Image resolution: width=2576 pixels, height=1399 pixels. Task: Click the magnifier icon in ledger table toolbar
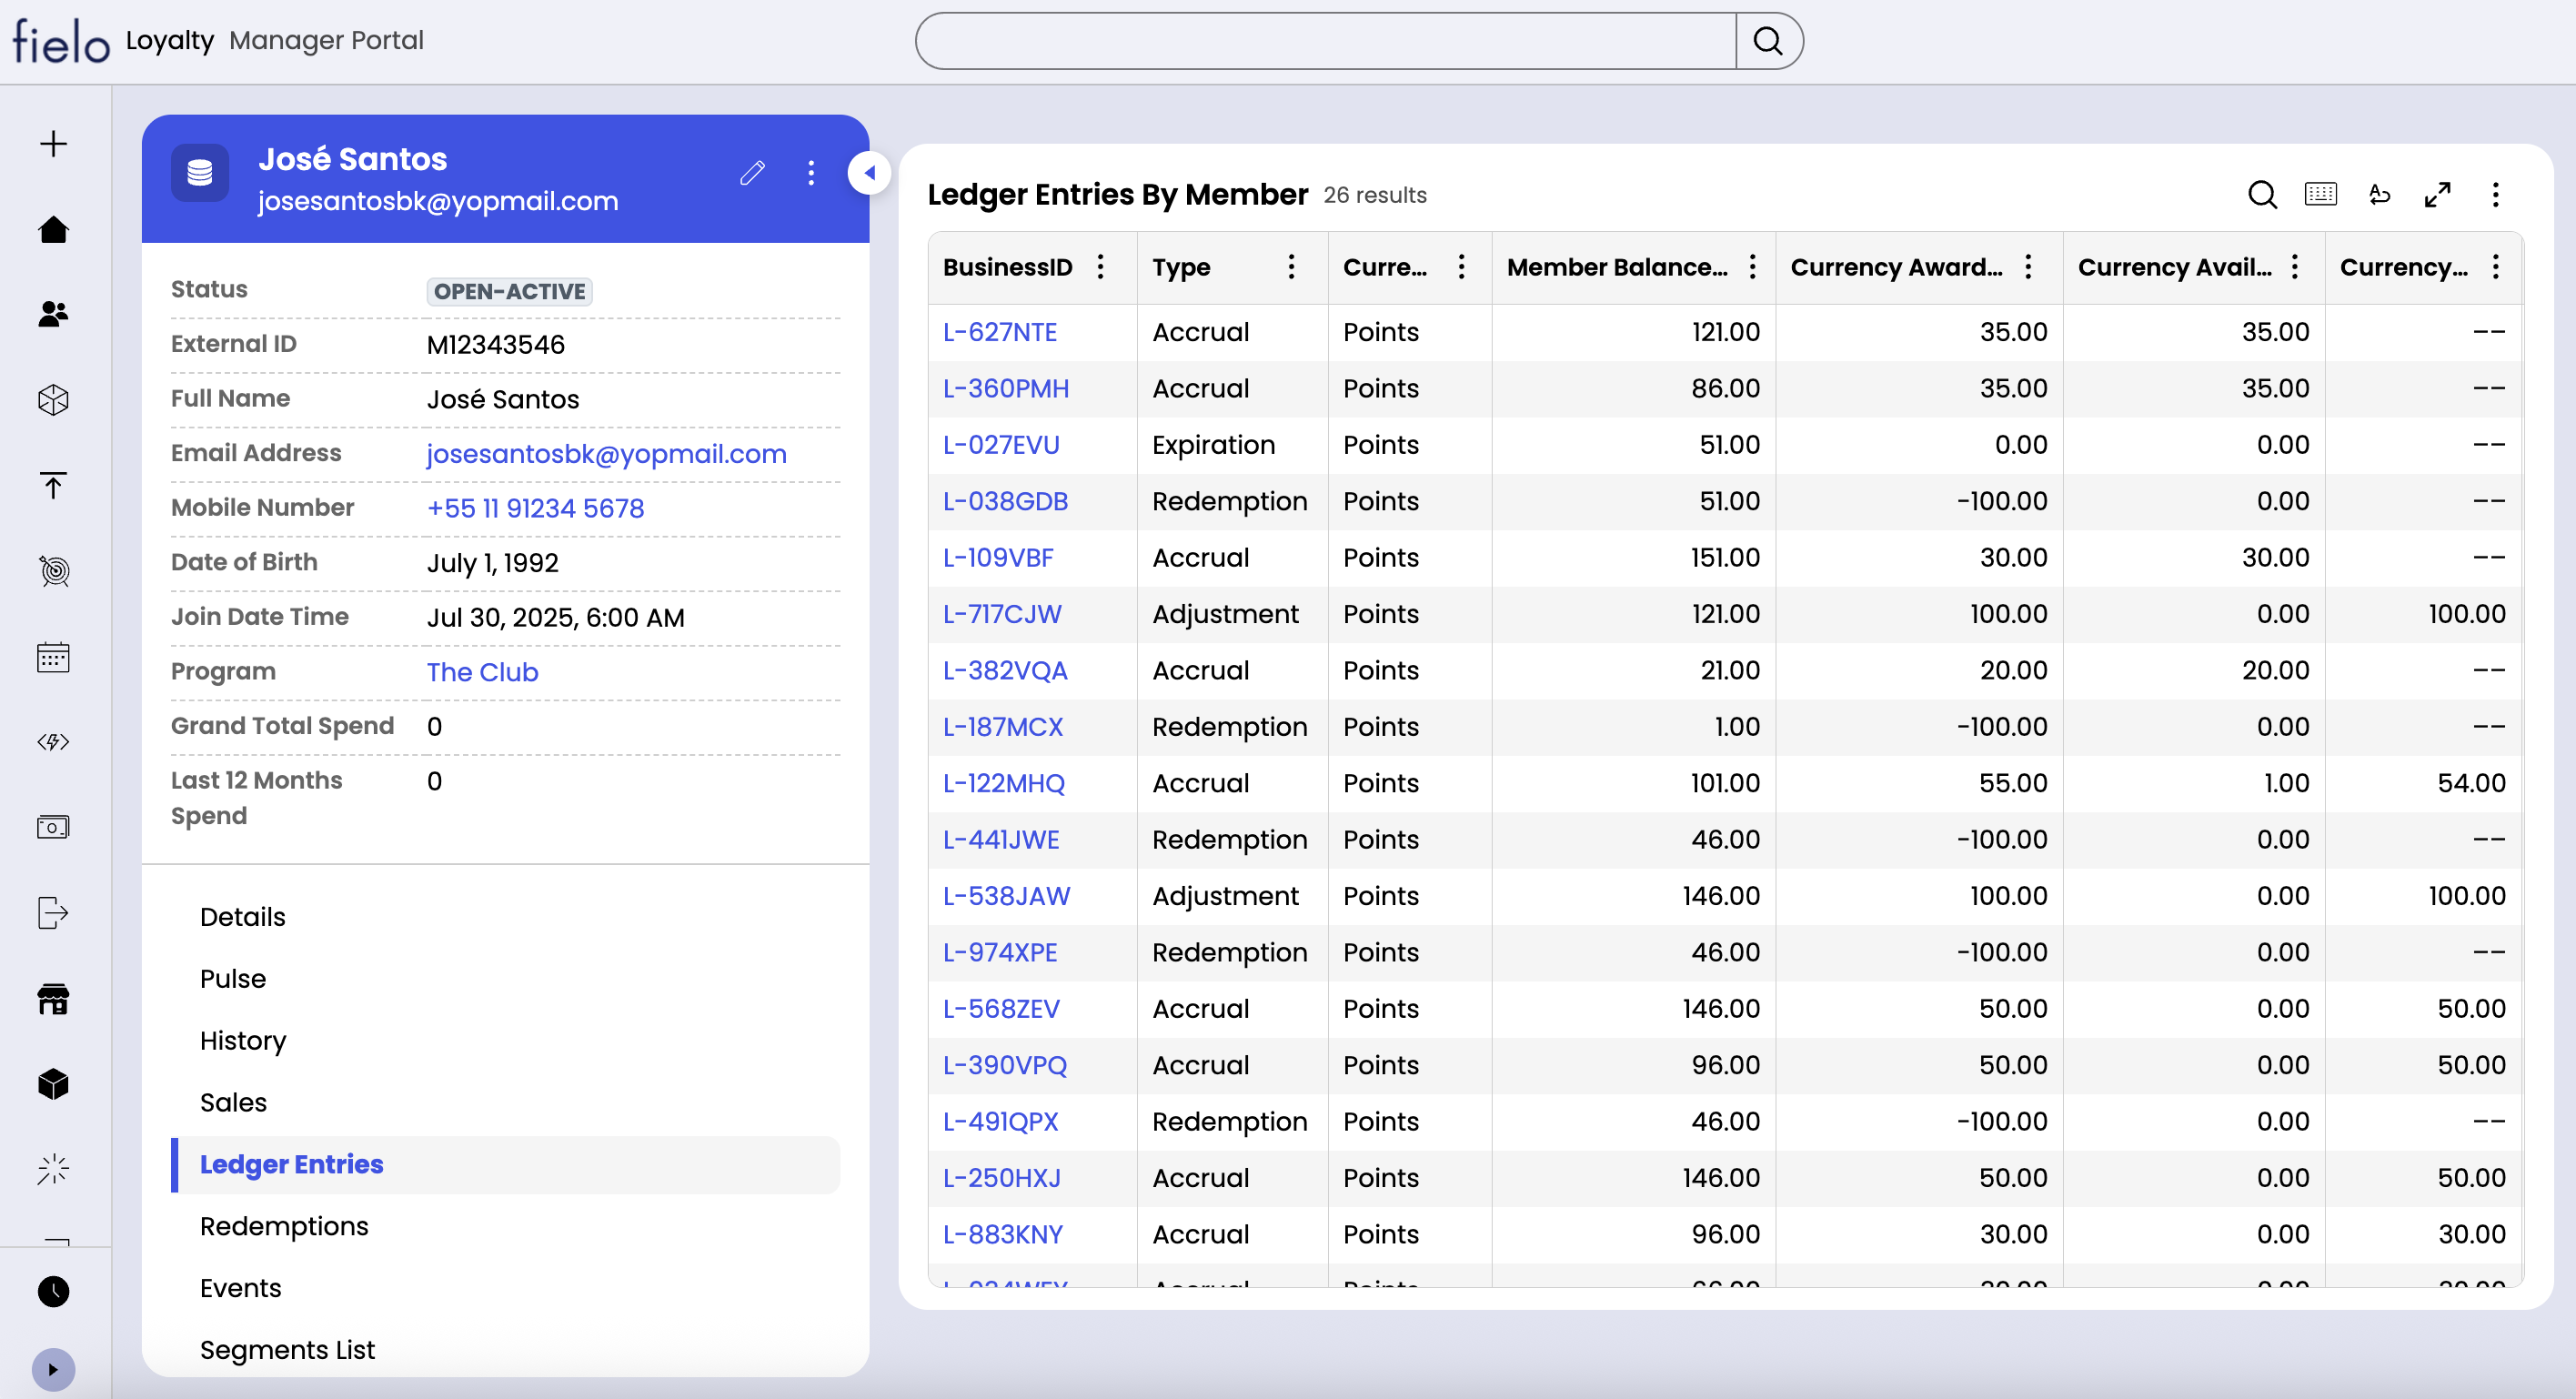2262,194
